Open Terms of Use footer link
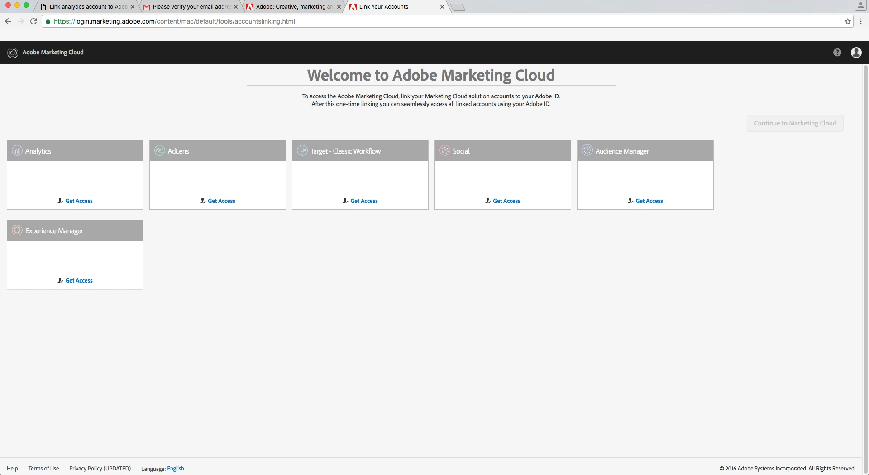Viewport: 869px width, 475px height. [x=43, y=468]
